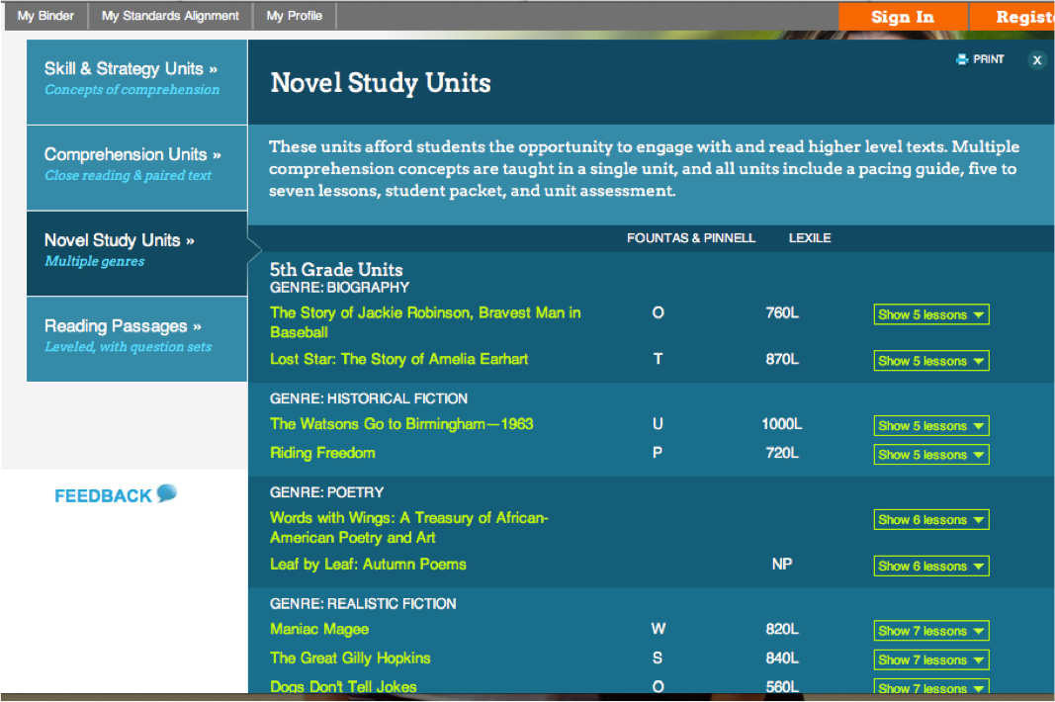Expand lessons for The Great Gilly Hopkins

[931, 659]
